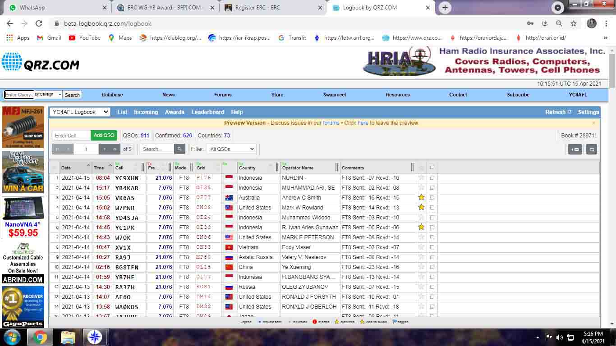Check the select-all checkbox in table header
The width and height of the screenshot is (616, 346).
(432, 168)
